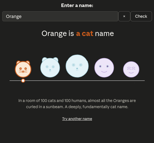This screenshot has height=143, width=154.
Task: Open the Try another name link
Action: pyautogui.click(x=77, y=119)
